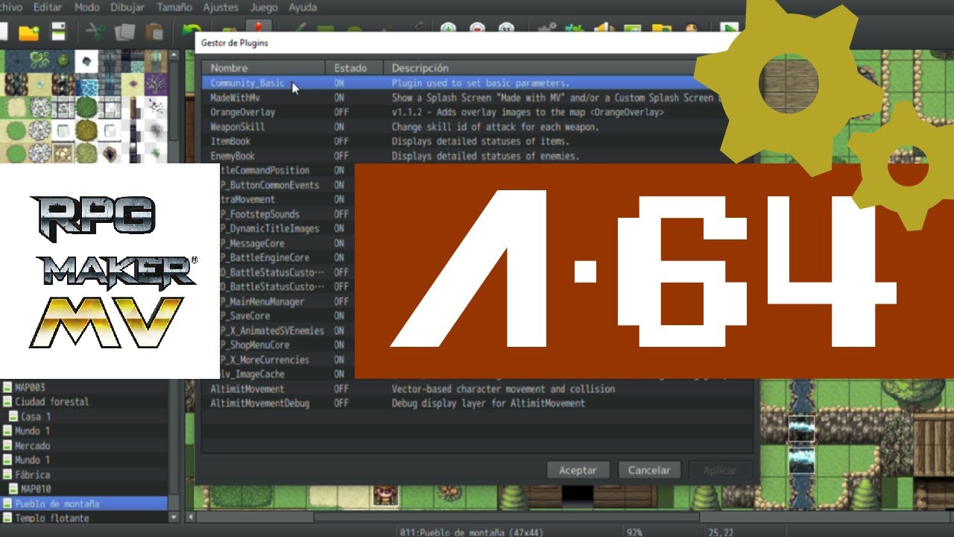
Task: Select Mercado map in tree
Action: click(x=33, y=445)
